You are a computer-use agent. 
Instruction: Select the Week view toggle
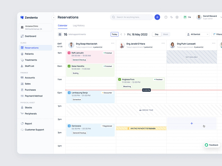[166, 34]
